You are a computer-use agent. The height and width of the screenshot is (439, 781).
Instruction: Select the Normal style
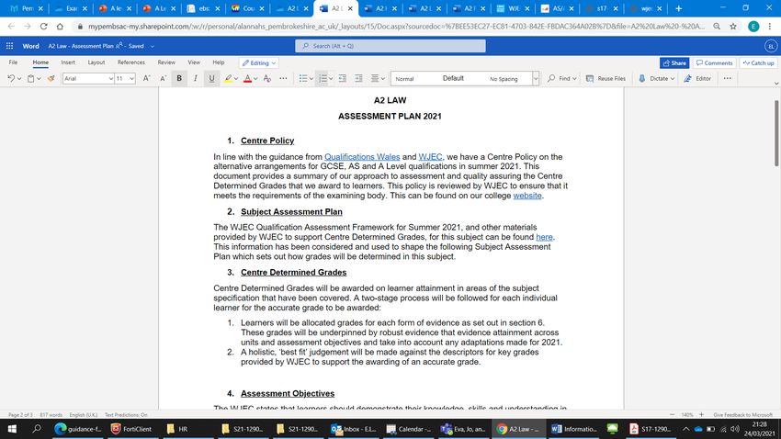(404, 79)
